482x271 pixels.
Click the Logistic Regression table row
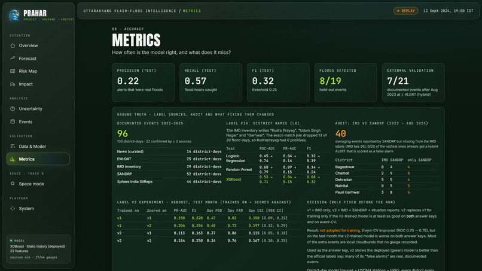coord(278,158)
